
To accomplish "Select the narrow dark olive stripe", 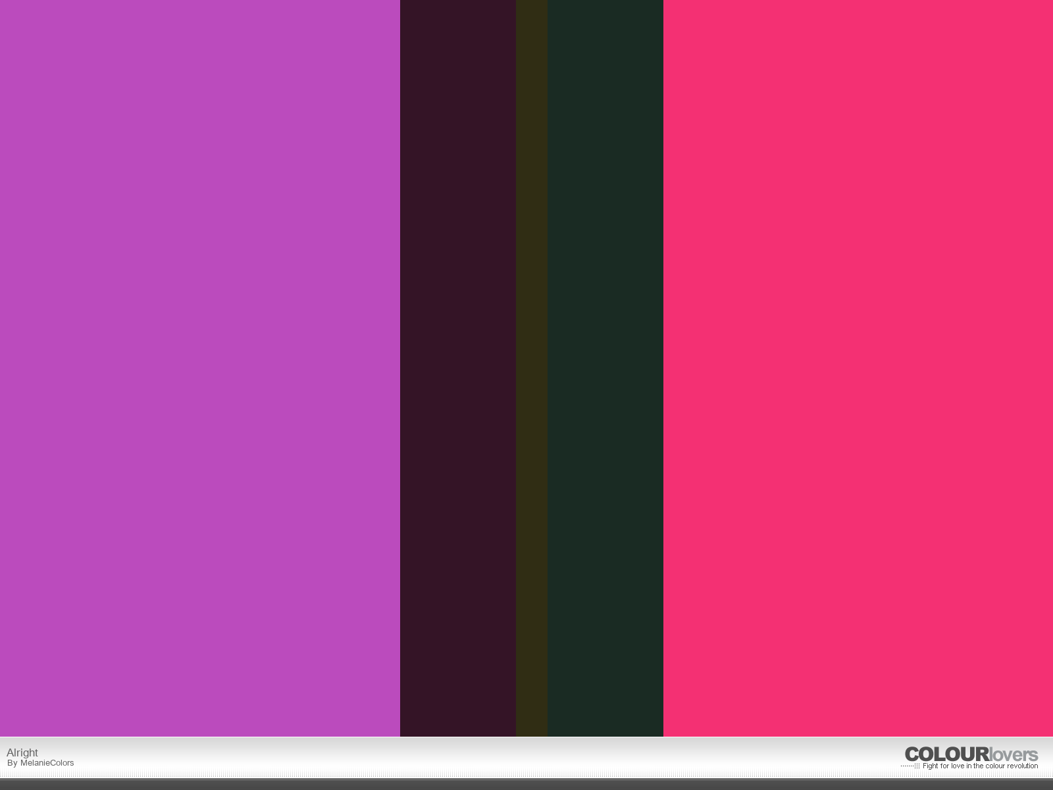I will pyautogui.click(x=532, y=368).
